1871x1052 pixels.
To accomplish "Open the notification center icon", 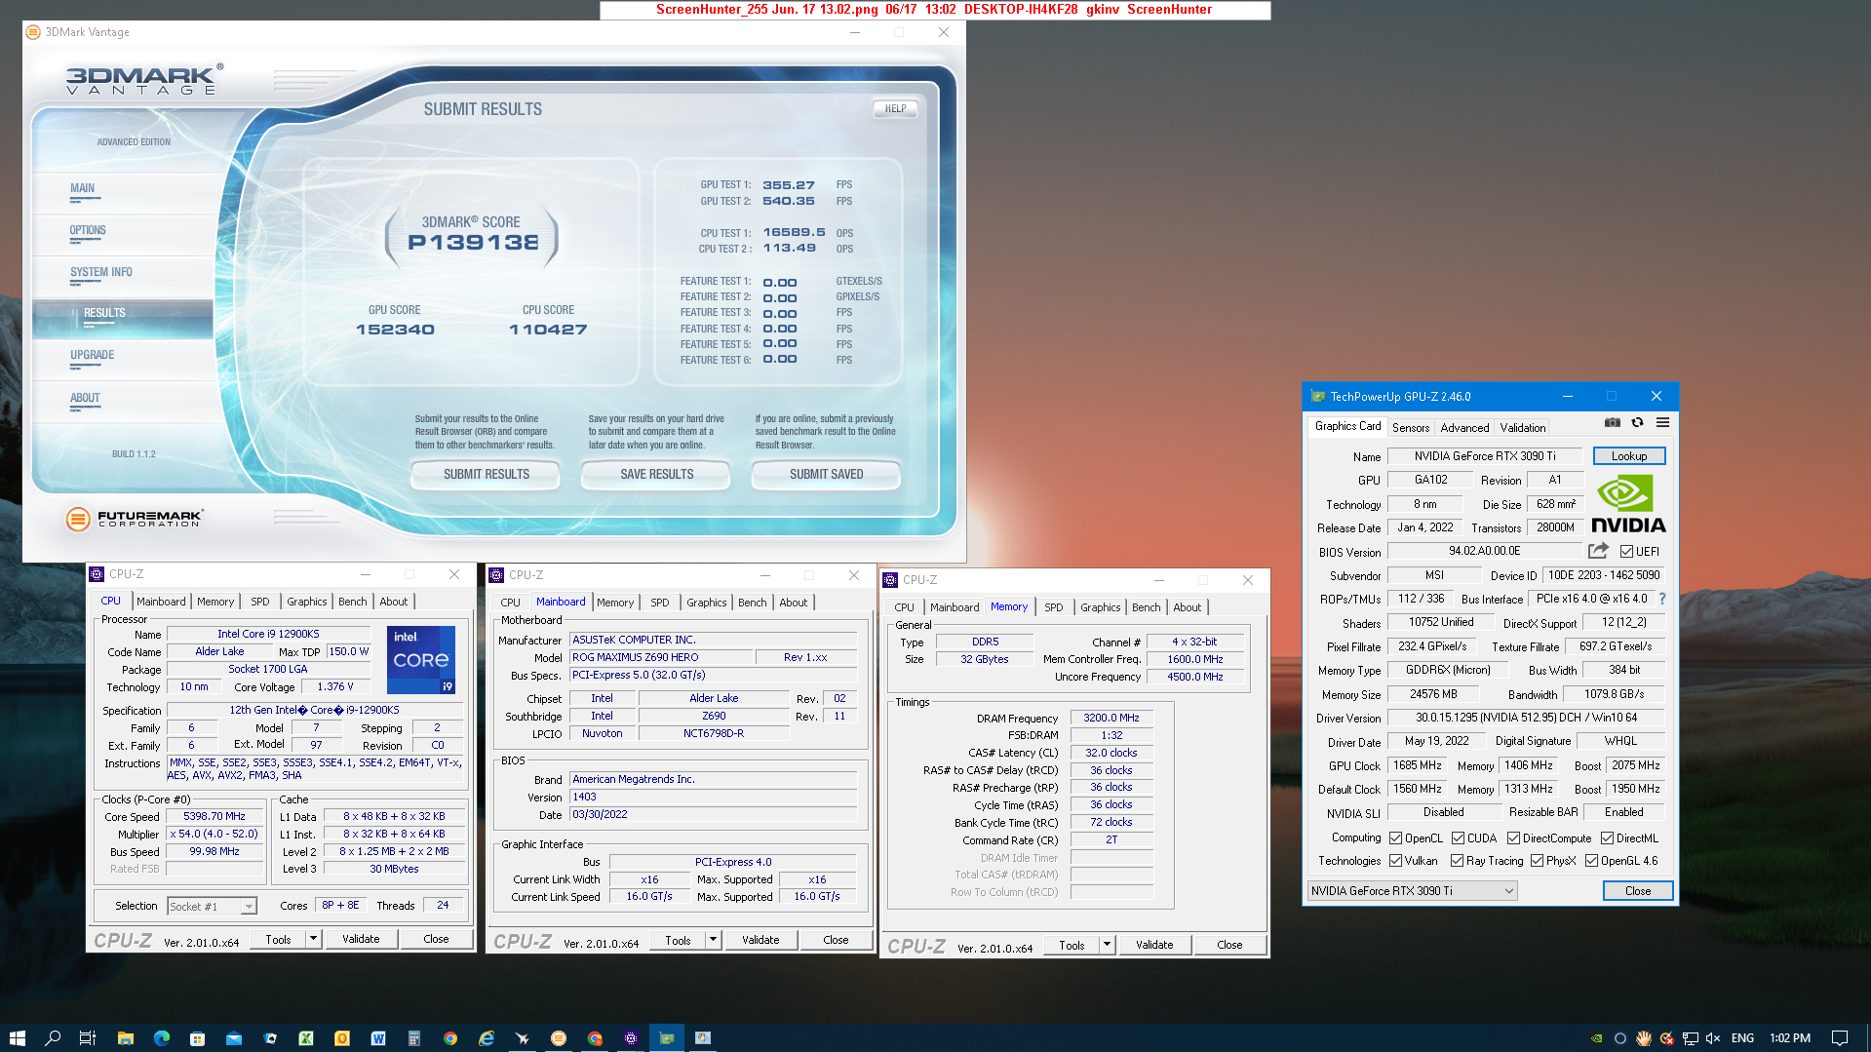I will [1840, 1038].
